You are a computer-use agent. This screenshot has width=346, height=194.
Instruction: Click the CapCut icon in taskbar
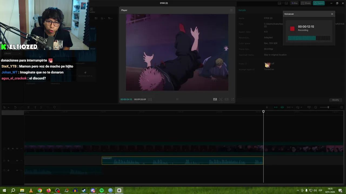[x=119, y=190]
